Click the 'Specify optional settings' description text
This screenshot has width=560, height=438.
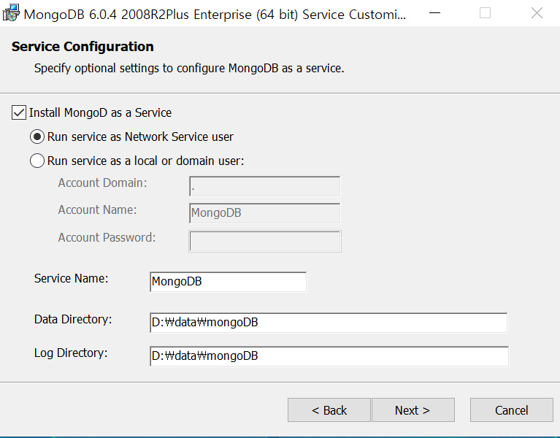coord(189,68)
